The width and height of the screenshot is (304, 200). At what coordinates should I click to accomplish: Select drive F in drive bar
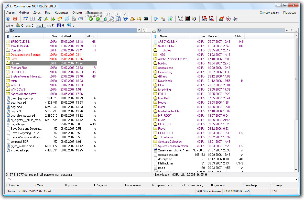click(x=50, y=25)
